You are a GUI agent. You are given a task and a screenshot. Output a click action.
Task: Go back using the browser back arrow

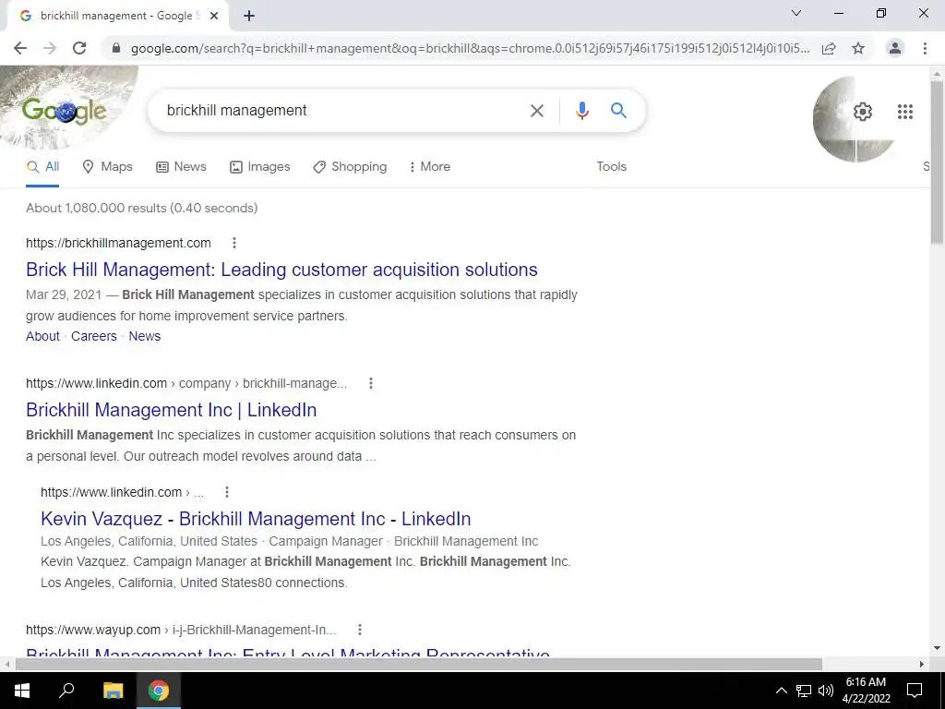tap(20, 48)
